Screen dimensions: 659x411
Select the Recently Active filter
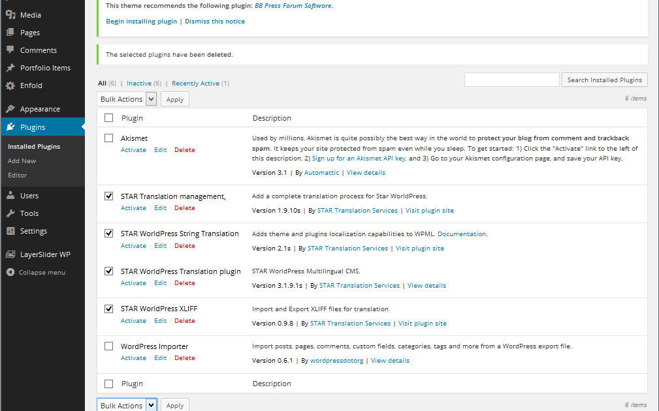tap(195, 83)
